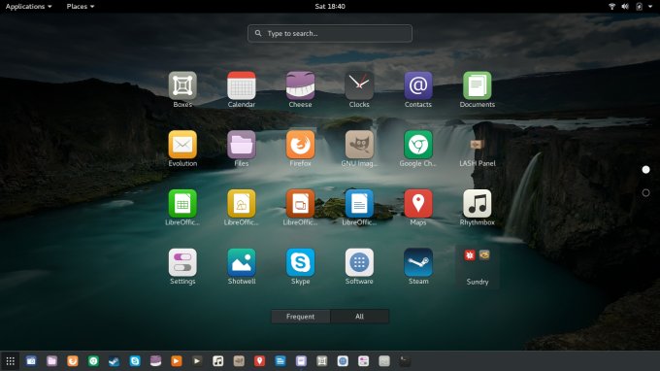Open Skype from the app grid

[x=301, y=263]
